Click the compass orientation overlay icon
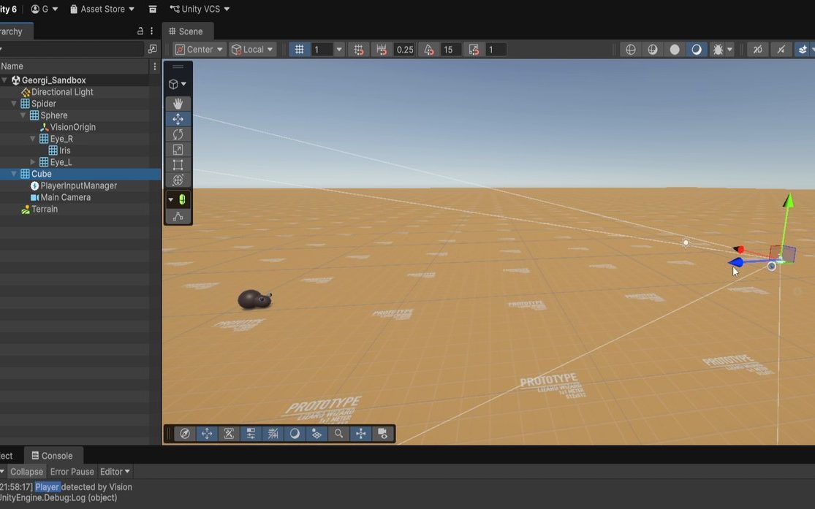The image size is (815, 509). [184, 434]
